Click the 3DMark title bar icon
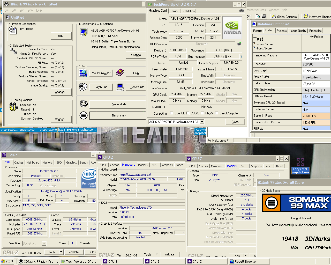Viewport: 331px width, 265px height. coord(6,4)
